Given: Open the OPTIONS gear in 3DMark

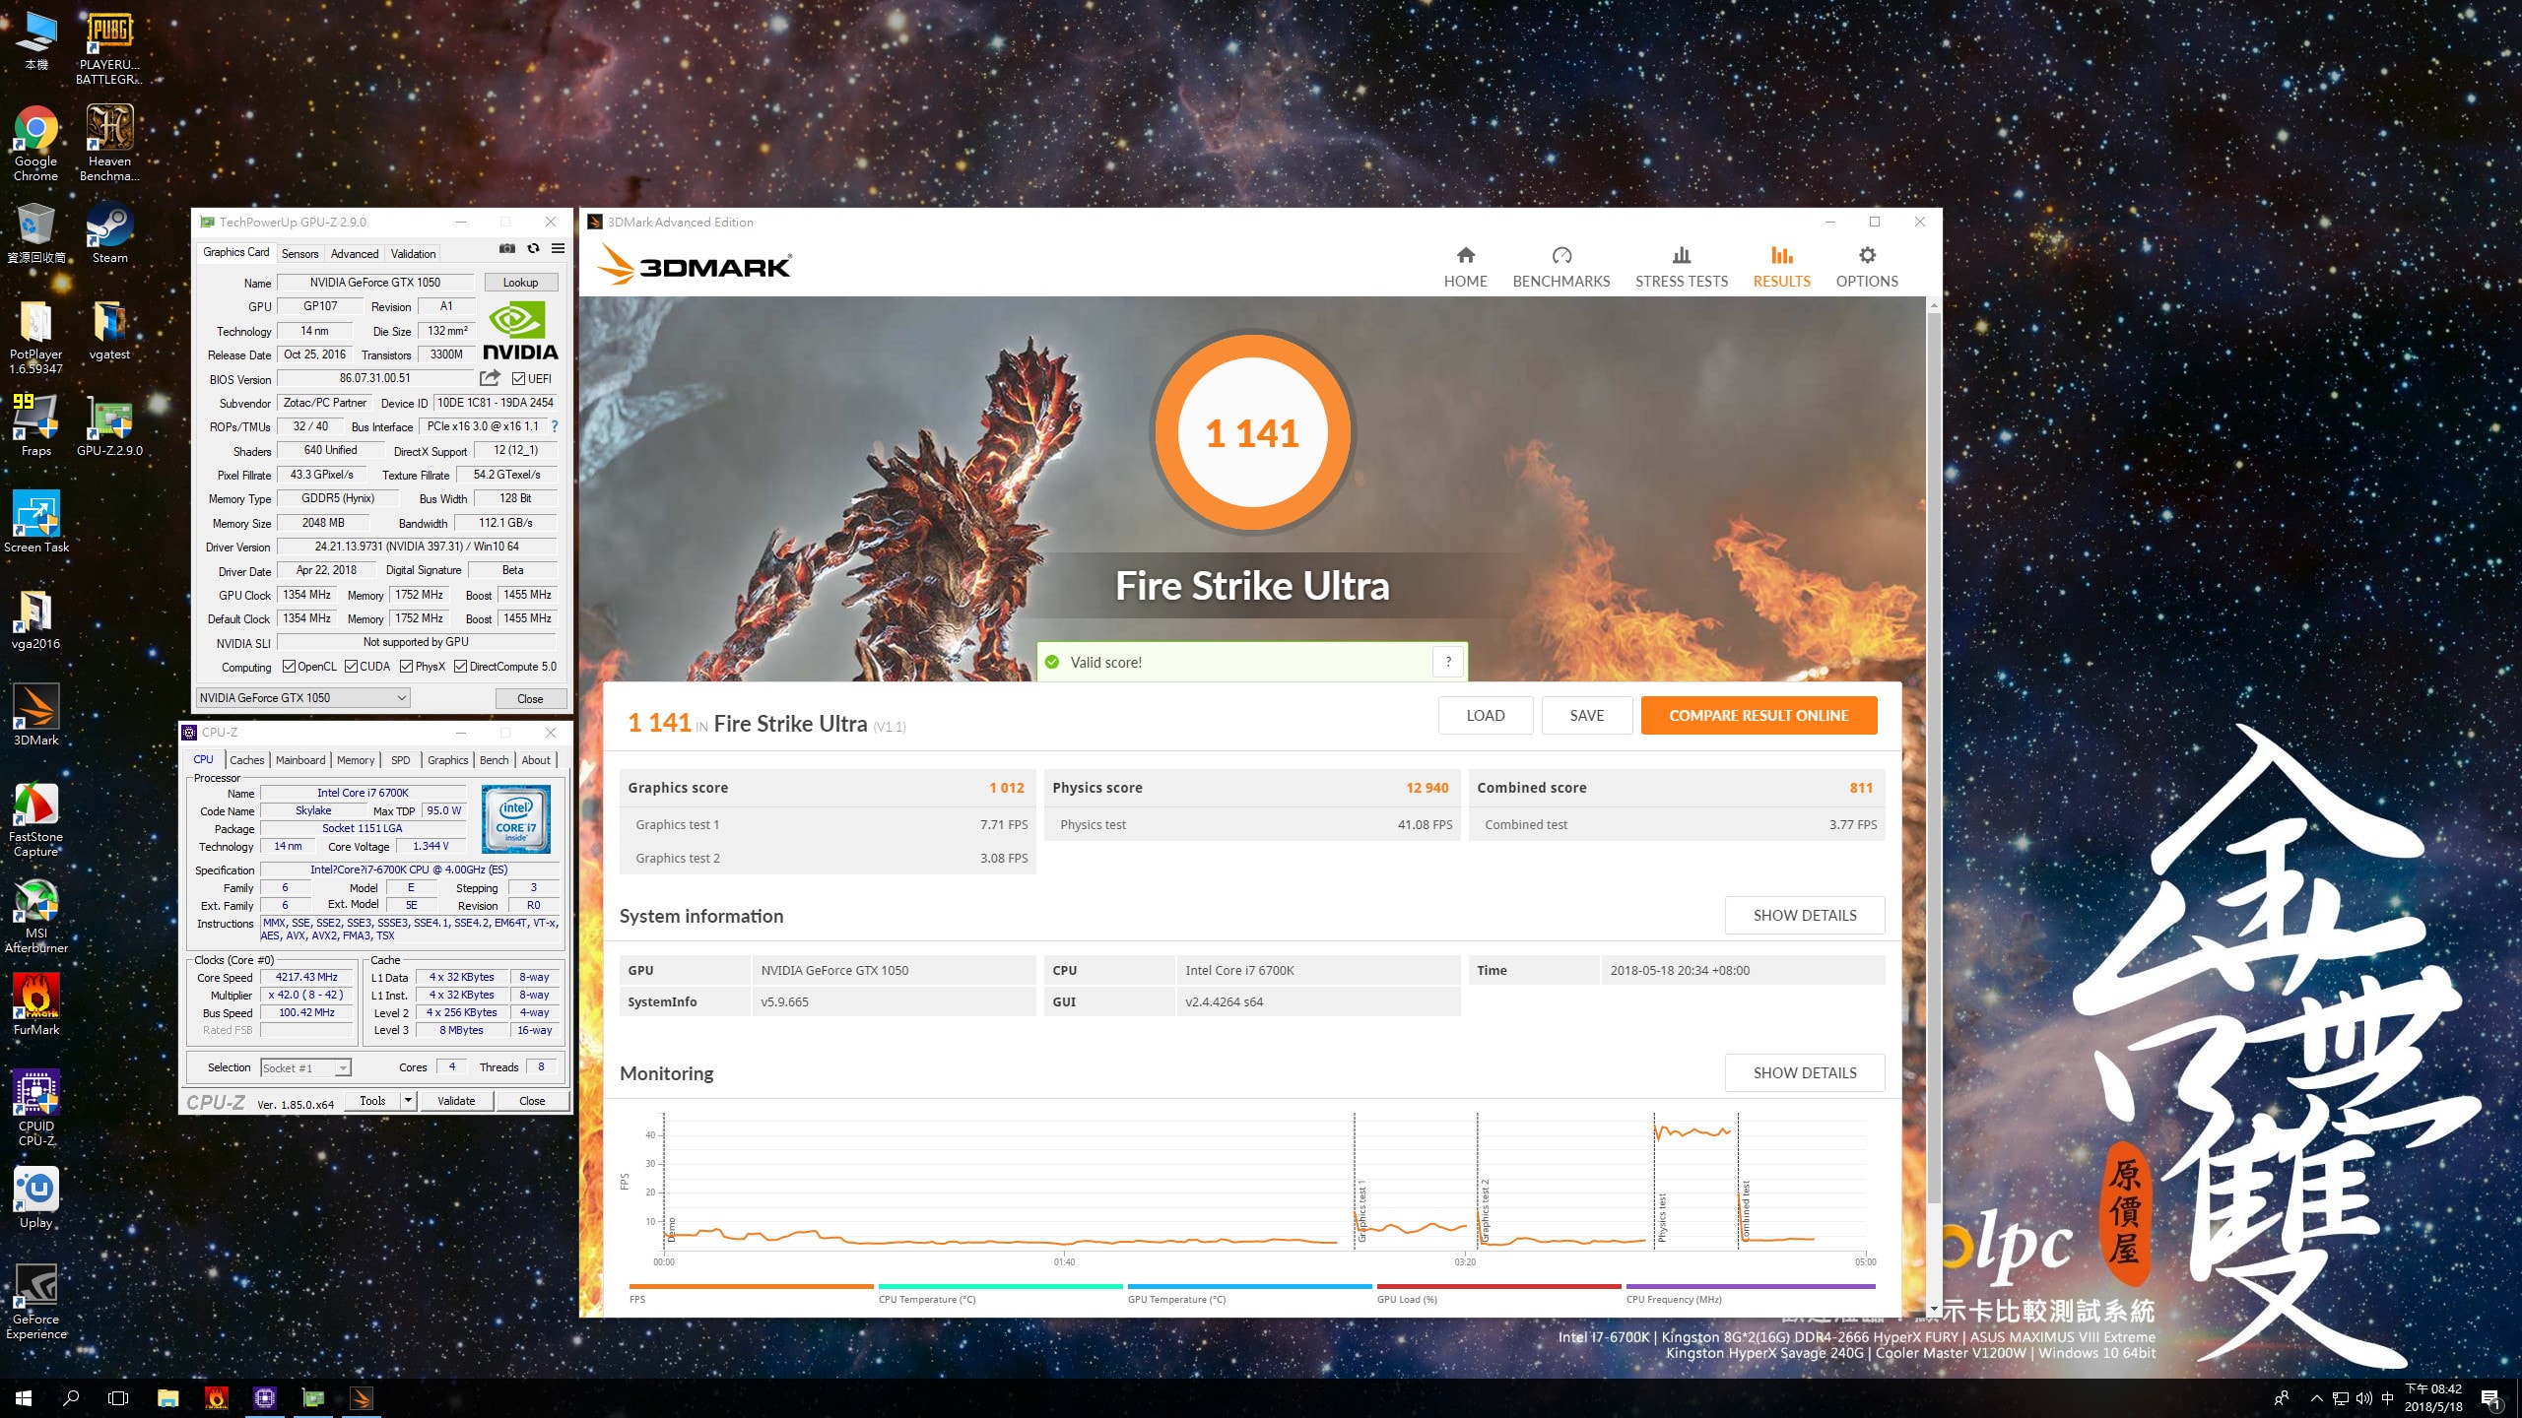Looking at the screenshot, I should (x=1866, y=255).
